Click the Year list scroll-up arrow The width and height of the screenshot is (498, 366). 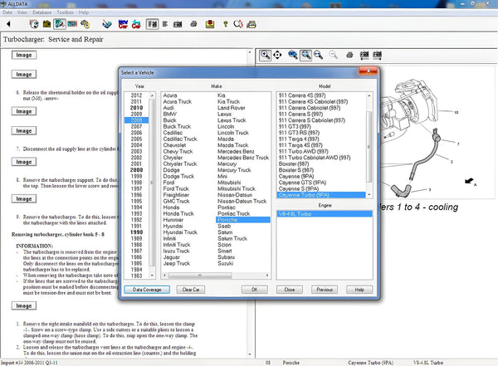click(x=152, y=95)
